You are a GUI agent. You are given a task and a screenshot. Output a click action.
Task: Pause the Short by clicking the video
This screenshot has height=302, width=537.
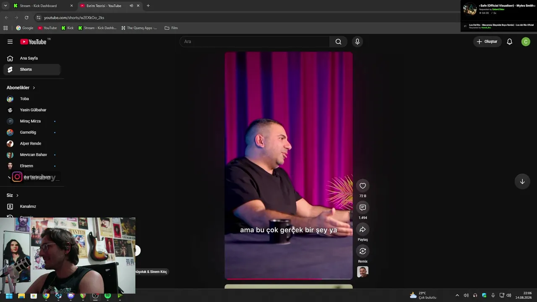click(289, 166)
